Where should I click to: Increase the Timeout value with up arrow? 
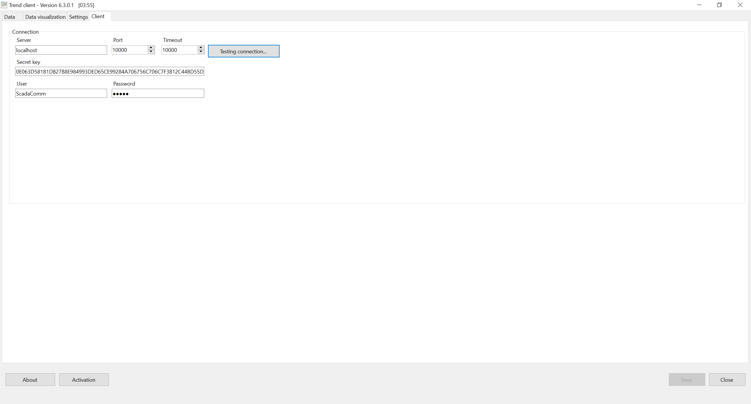point(201,48)
